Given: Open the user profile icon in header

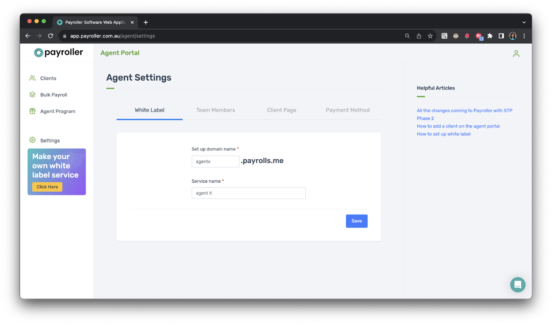Looking at the screenshot, I should (x=516, y=54).
